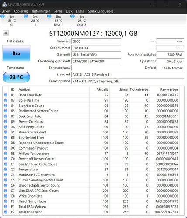This screenshot has width=187, height=218.
Task: Open the Disk menu
Action: 69,11
